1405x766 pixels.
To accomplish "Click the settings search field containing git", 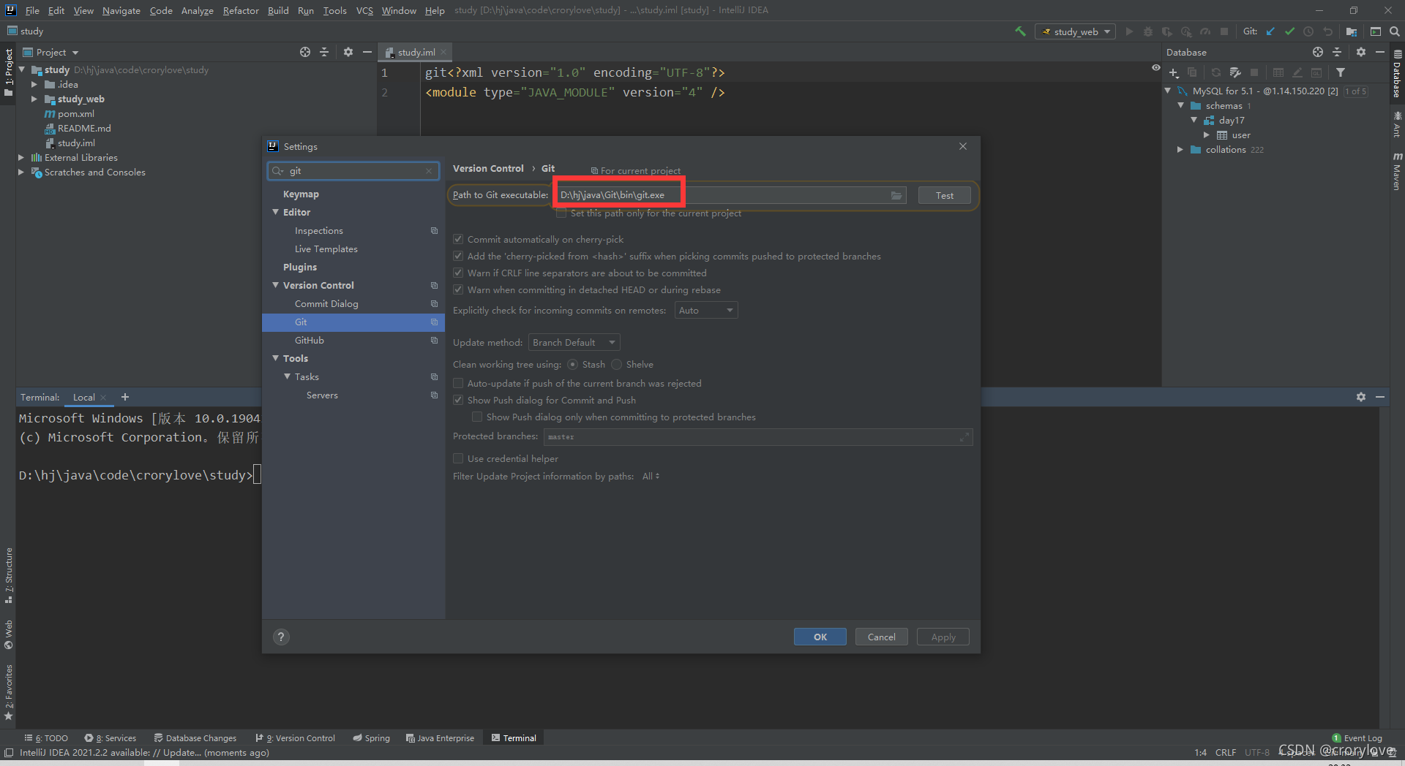I will tap(353, 171).
